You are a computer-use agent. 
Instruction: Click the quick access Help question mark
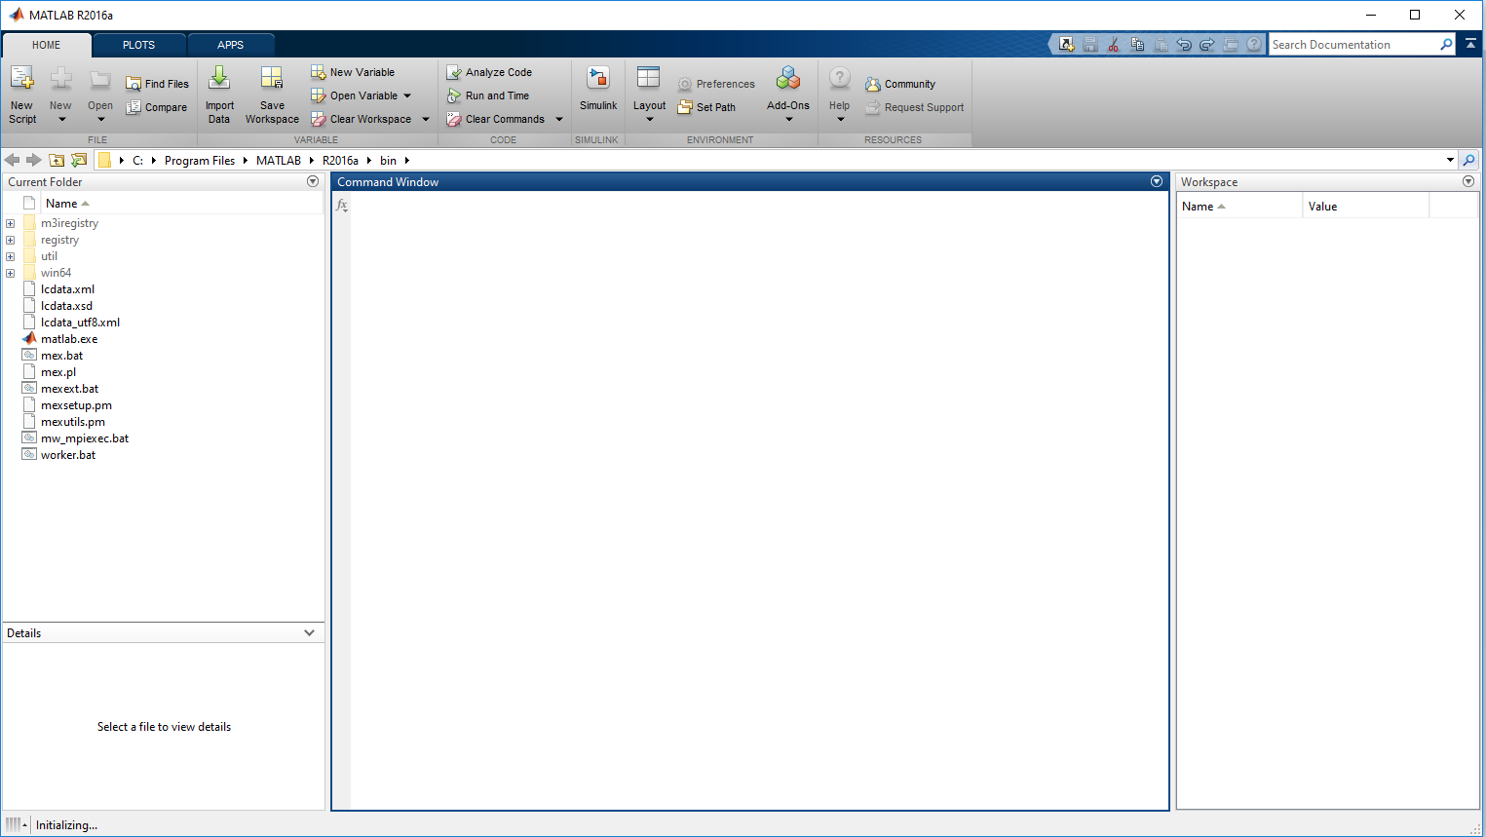coord(1254,45)
